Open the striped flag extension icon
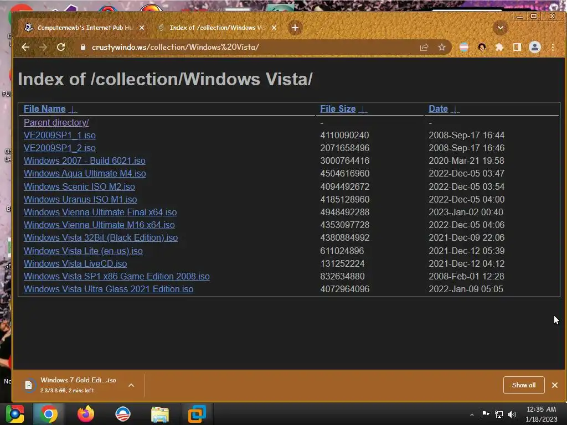Screen dimensions: 567x425 click(464, 47)
